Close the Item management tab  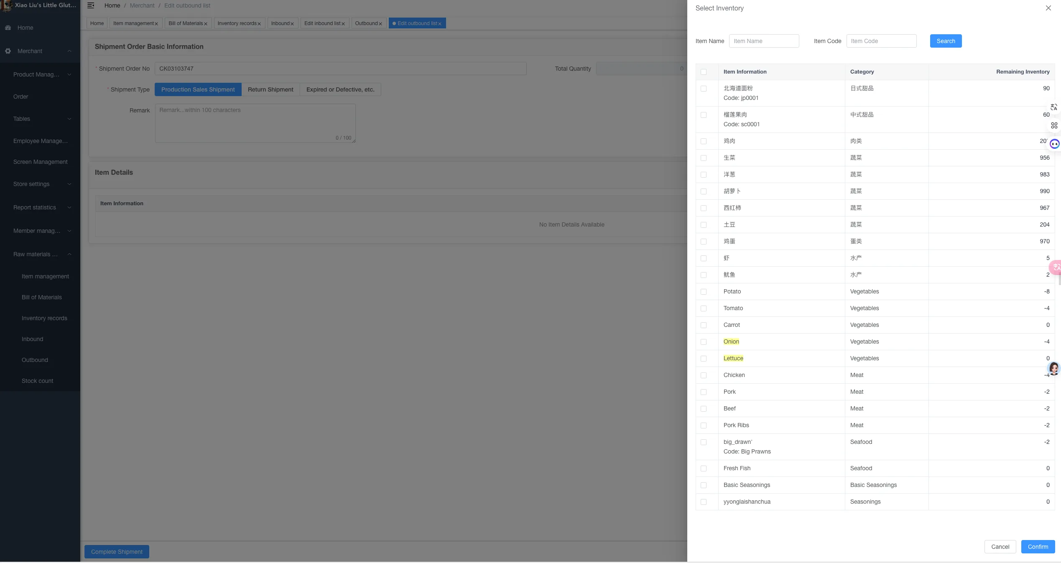pos(156,24)
